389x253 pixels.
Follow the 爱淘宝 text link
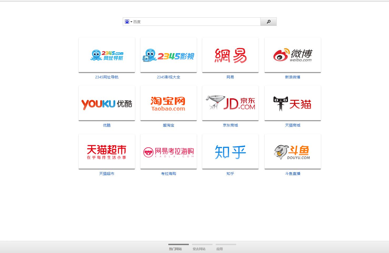pos(169,125)
